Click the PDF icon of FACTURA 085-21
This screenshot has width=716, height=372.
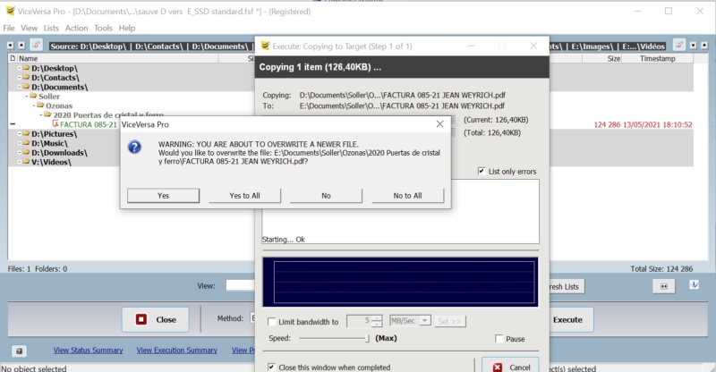(55, 124)
